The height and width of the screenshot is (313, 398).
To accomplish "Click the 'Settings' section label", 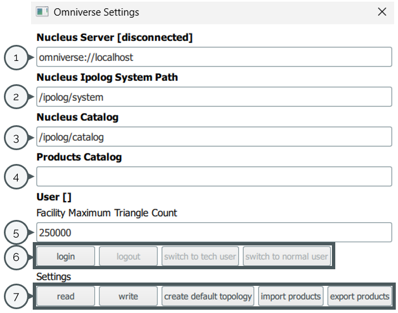I will pyautogui.click(x=53, y=276).
